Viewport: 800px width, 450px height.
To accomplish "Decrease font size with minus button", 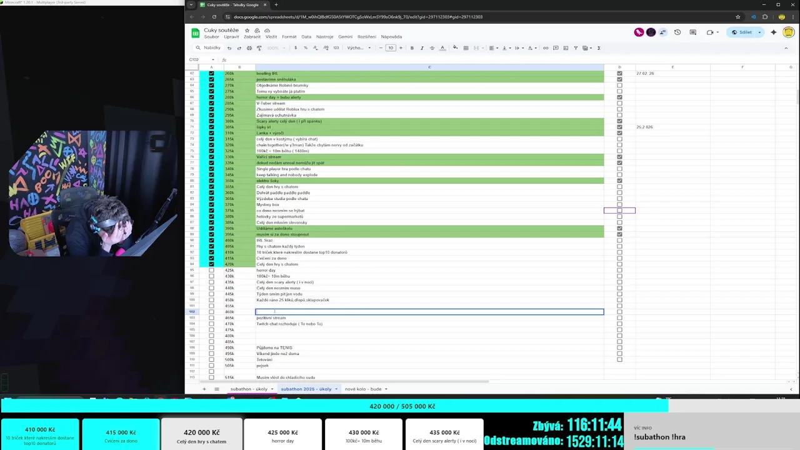I will click(x=381, y=48).
